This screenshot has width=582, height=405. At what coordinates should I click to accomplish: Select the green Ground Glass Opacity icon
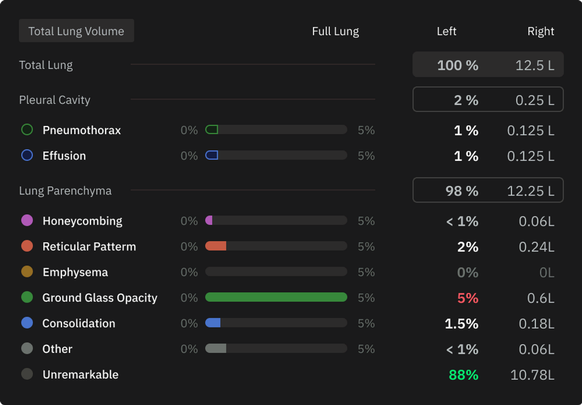(x=28, y=297)
